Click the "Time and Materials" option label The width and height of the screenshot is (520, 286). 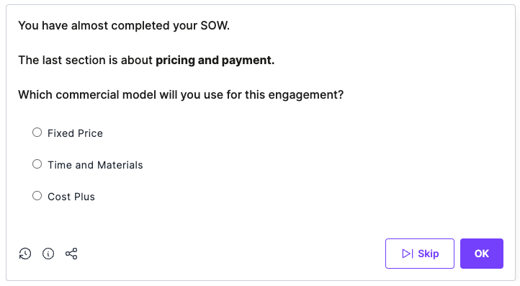tap(95, 165)
